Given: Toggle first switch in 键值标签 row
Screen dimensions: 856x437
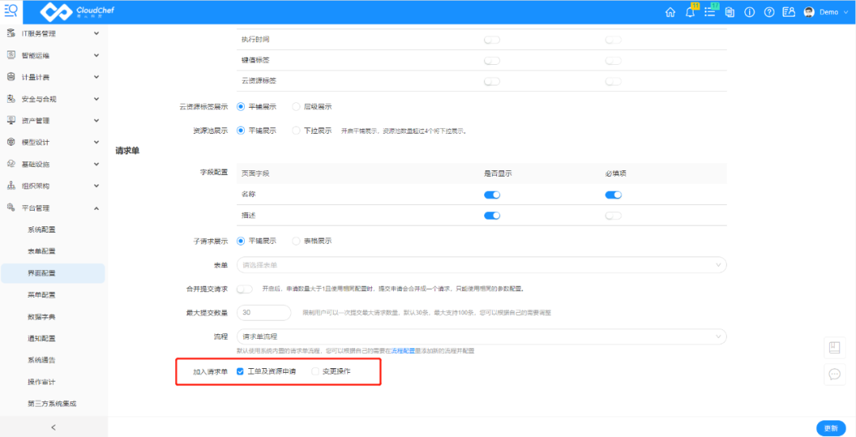Looking at the screenshot, I should pos(492,60).
